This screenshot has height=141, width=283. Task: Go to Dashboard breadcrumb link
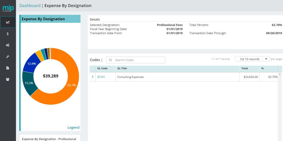[x=30, y=6]
